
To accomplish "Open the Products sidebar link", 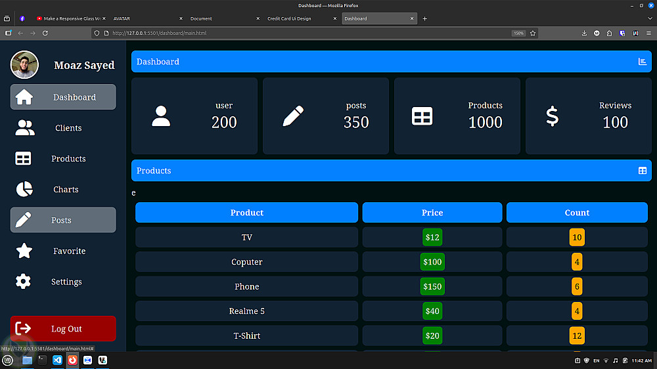I will (x=68, y=159).
